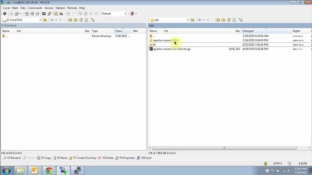Click the pink session icon in toolbar
Viewport: 312px width, 175px height.
132,14
